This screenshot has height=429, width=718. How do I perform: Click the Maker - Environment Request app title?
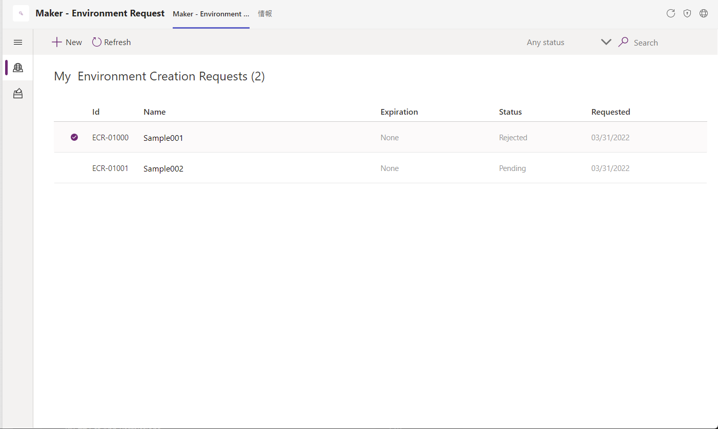[100, 13]
